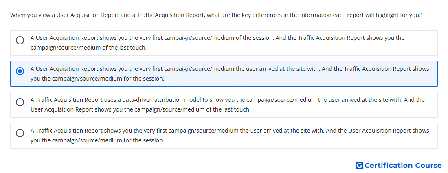
Task: Open the Certification Course brand text
Action: coord(403,165)
